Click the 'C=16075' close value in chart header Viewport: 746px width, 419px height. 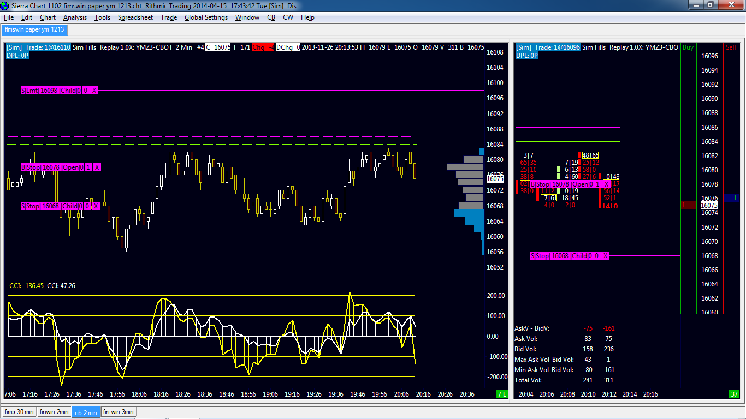[218, 47]
